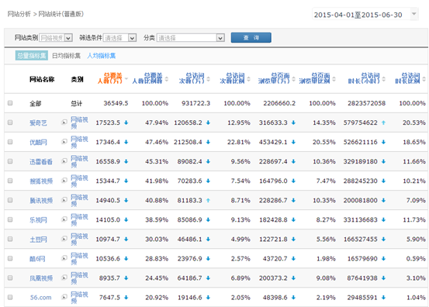The height and width of the screenshot is (307, 429).
Task: Sort by 总页面浏览量(万) column arrows
Action: point(293,79)
